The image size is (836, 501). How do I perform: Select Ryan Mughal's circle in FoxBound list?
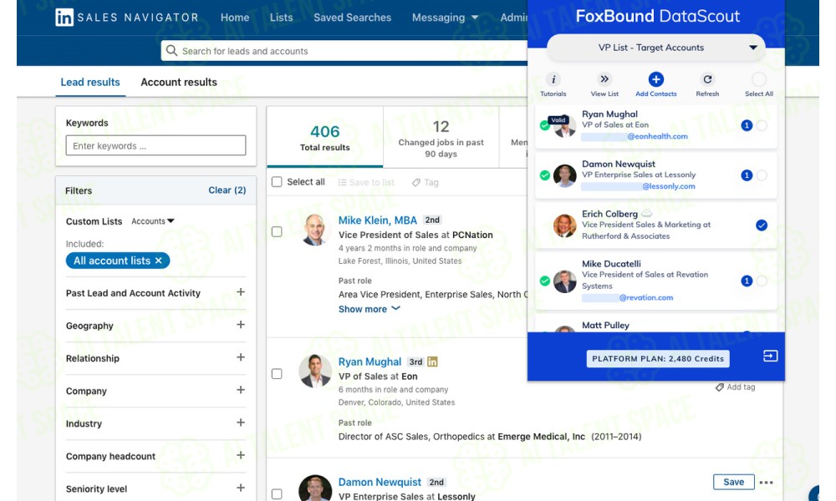762,125
